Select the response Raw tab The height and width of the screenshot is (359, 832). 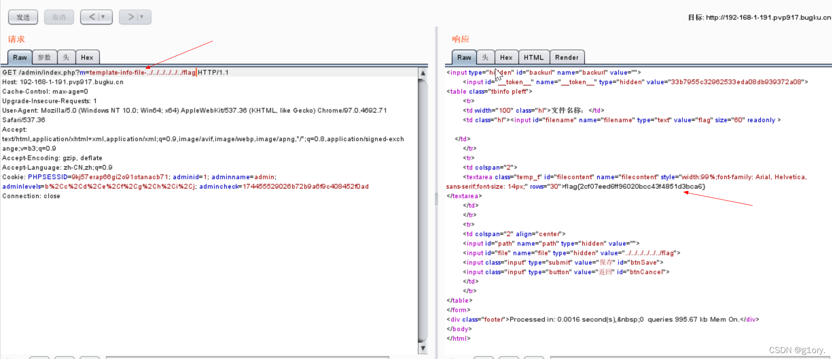pyautogui.click(x=464, y=57)
